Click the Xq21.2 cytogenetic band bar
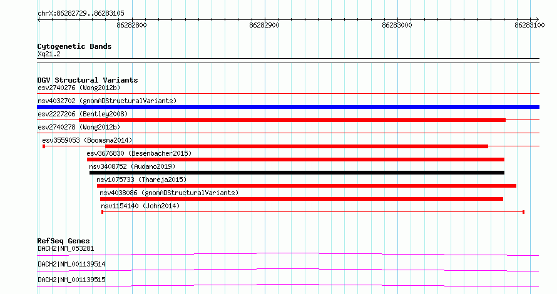Viewport: 557px width, 294px height. click(288, 61)
